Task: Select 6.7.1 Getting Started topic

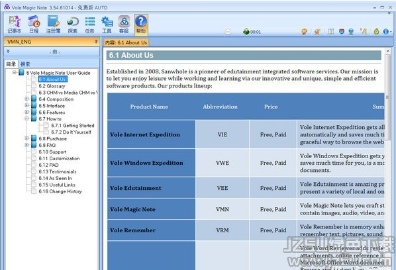Action: [72, 126]
